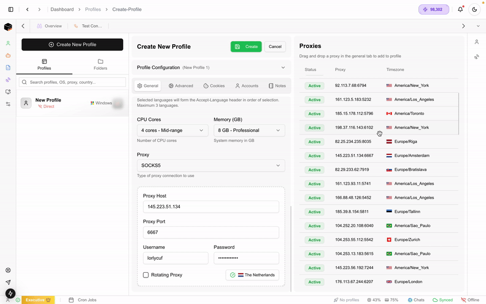Image resolution: width=486 pixels, height=304 pixels.
Task: Open the sliders settings icon in sidebar
Action: point(8,104)
